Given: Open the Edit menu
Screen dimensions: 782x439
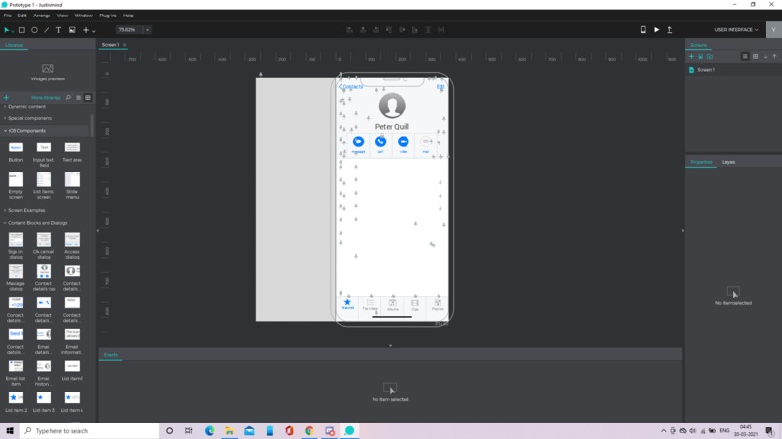Looking at the screenshot, I should (22, 16).
